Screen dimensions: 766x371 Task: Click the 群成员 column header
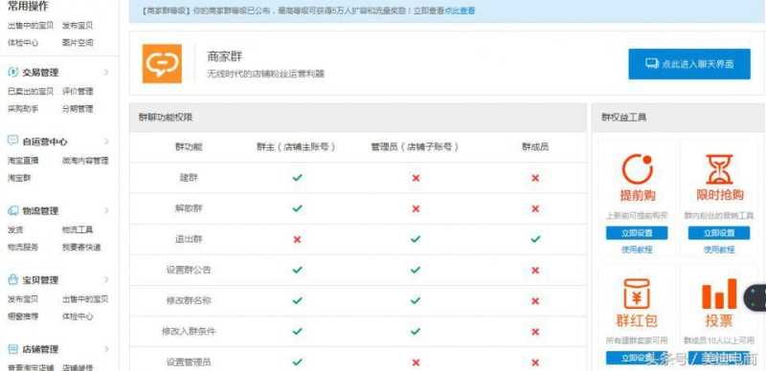coord(535,147)
